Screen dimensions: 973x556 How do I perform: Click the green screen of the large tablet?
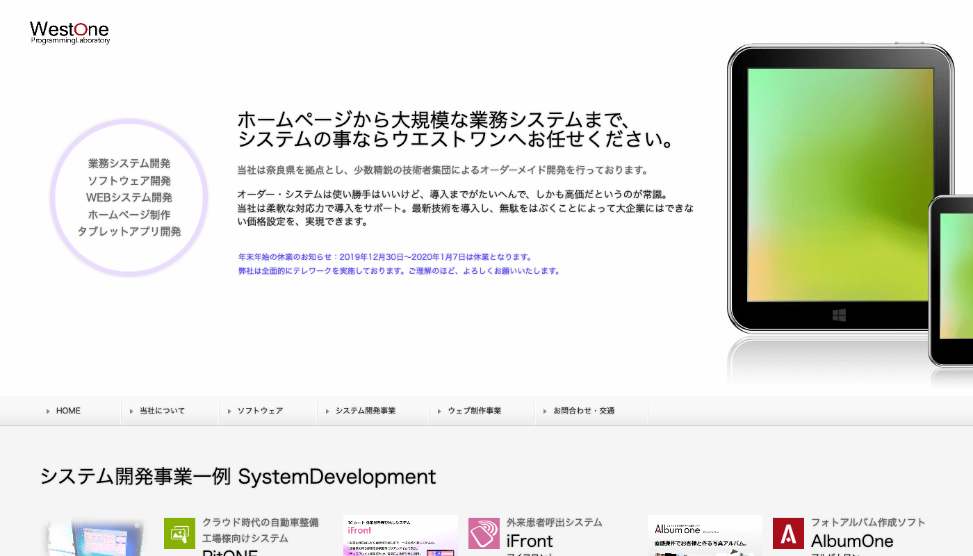[x=840, y=184]
